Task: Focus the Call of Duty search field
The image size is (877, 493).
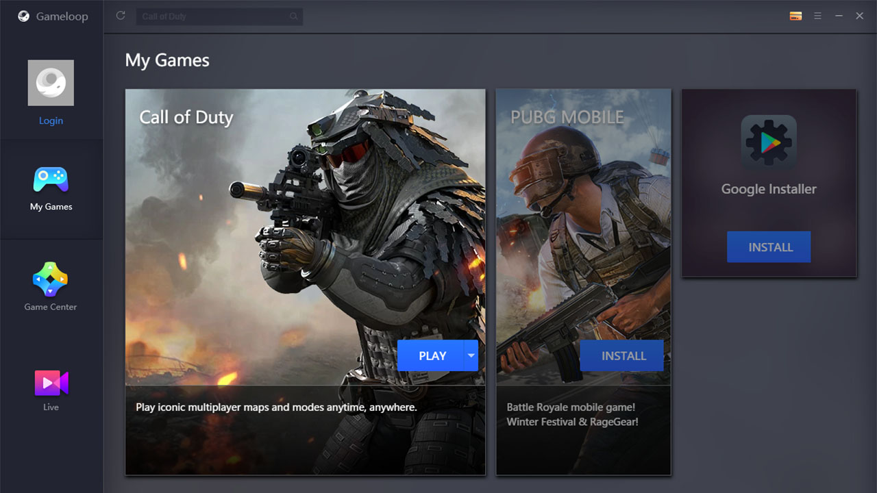Action: (x=212, y=16)
